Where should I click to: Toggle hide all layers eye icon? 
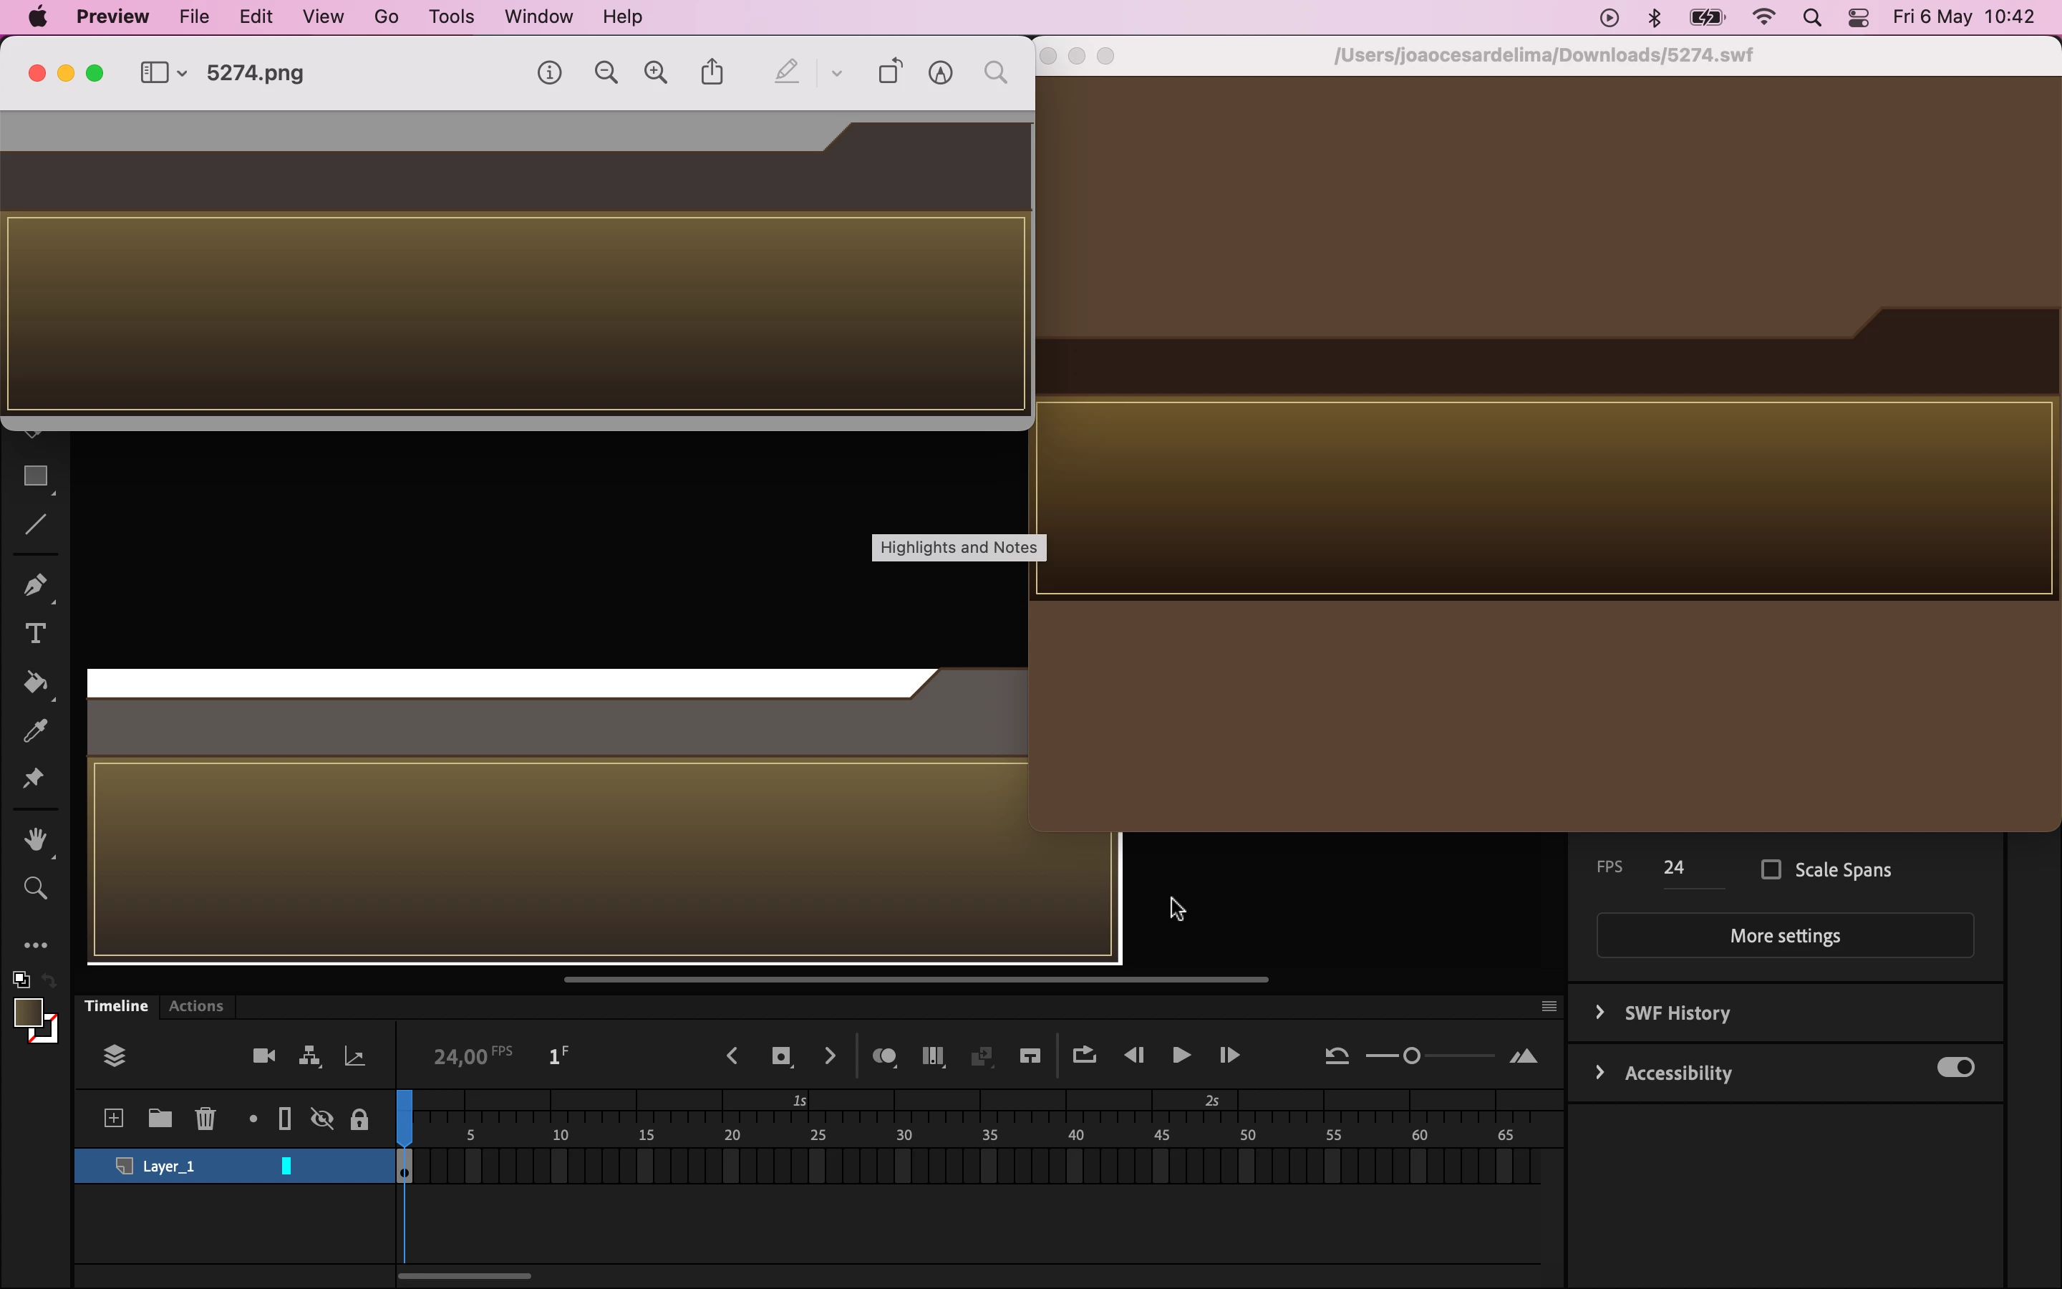pos(322,1119)
